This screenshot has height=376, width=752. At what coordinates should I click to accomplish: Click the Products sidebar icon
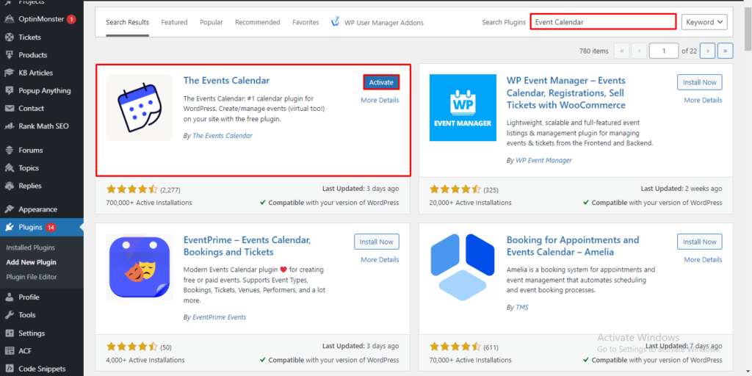(9, 54)
